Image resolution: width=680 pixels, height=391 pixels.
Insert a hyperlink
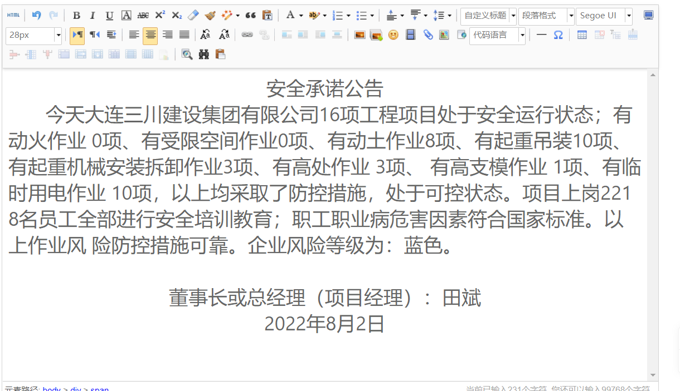click(247, 35)
